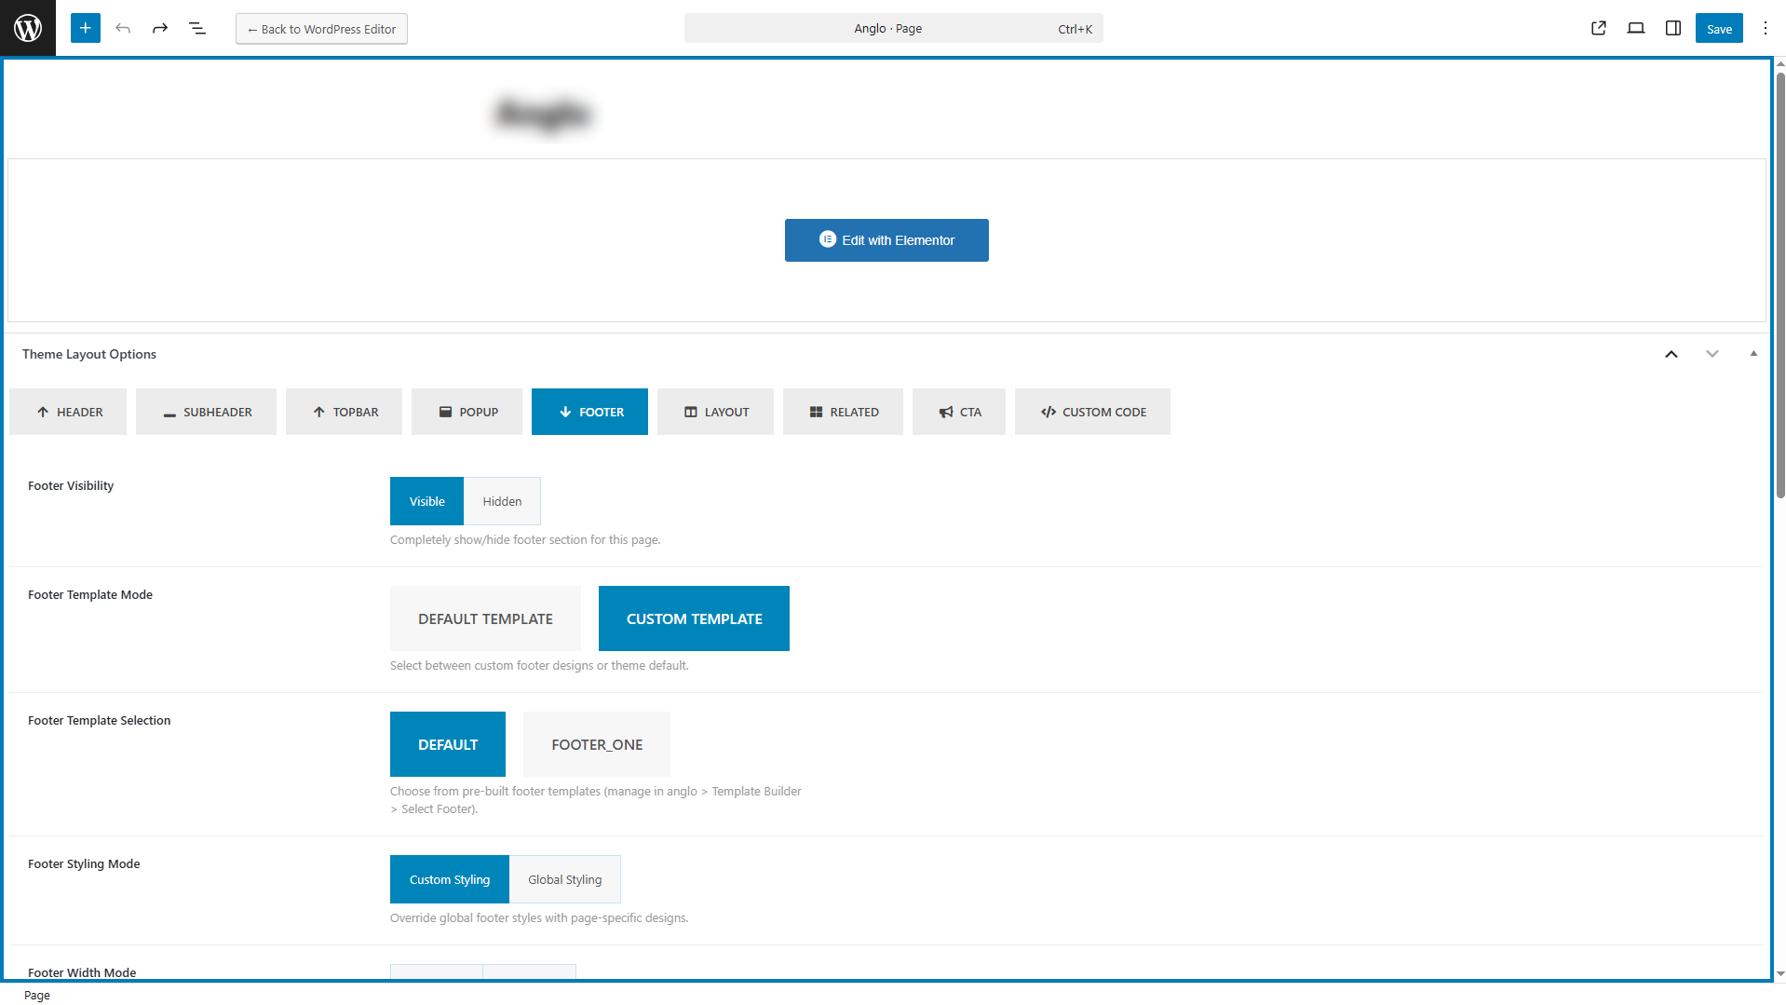Image resolution: width=1786 pixels, height=1005 pixels.
Task: Open the three-dot Options menu
Action: [x=1765, y=28]
